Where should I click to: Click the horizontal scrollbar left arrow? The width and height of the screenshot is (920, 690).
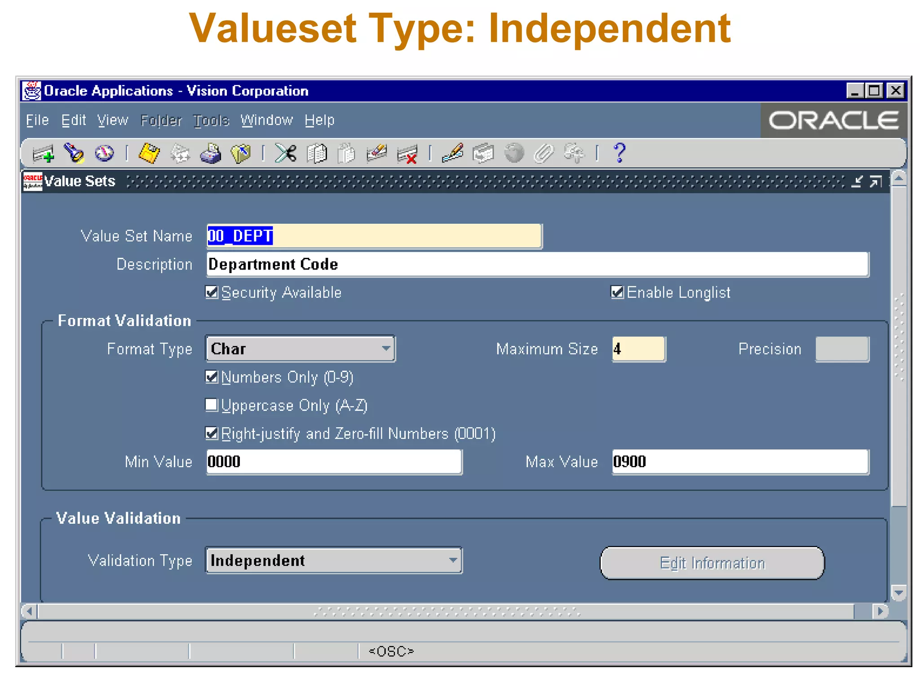coord(30,612)
